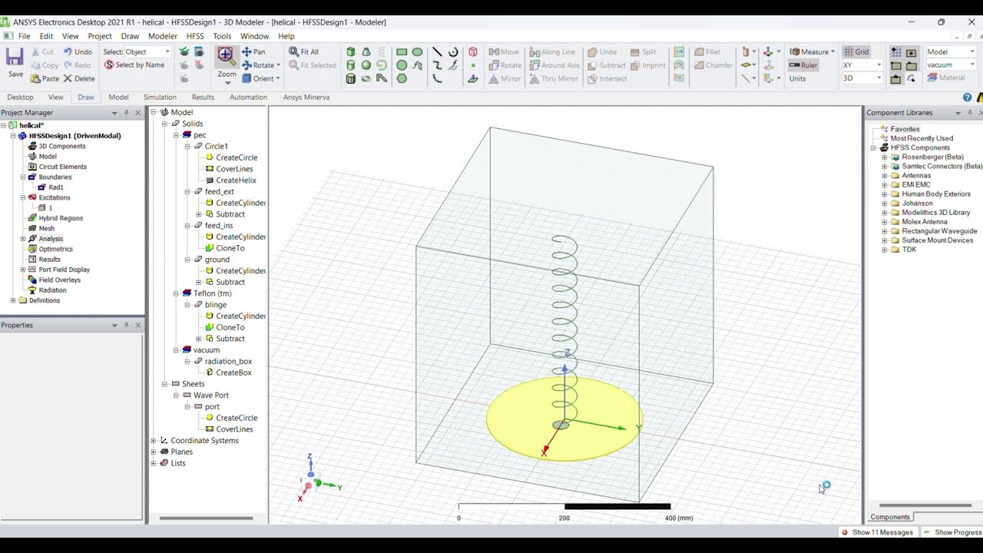Open the HFSS menu
Image resolution: width=983 pixels, height=553 pixels.
click(195, 36)
